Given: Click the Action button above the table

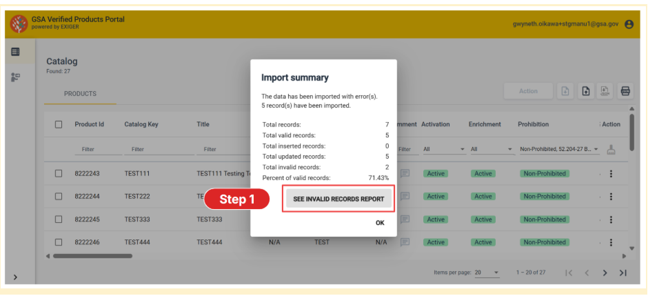Looking at the screenshot, I should [528, 91].
